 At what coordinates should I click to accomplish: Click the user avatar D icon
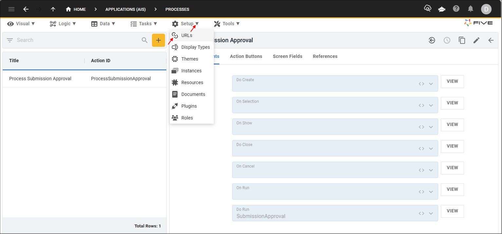(486, 9)
